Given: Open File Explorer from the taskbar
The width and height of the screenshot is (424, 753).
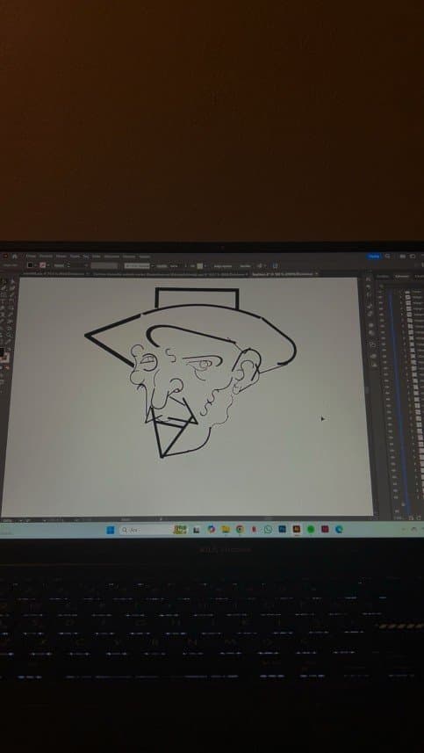Looking at the screenshot, I should (x=226, y=529).
